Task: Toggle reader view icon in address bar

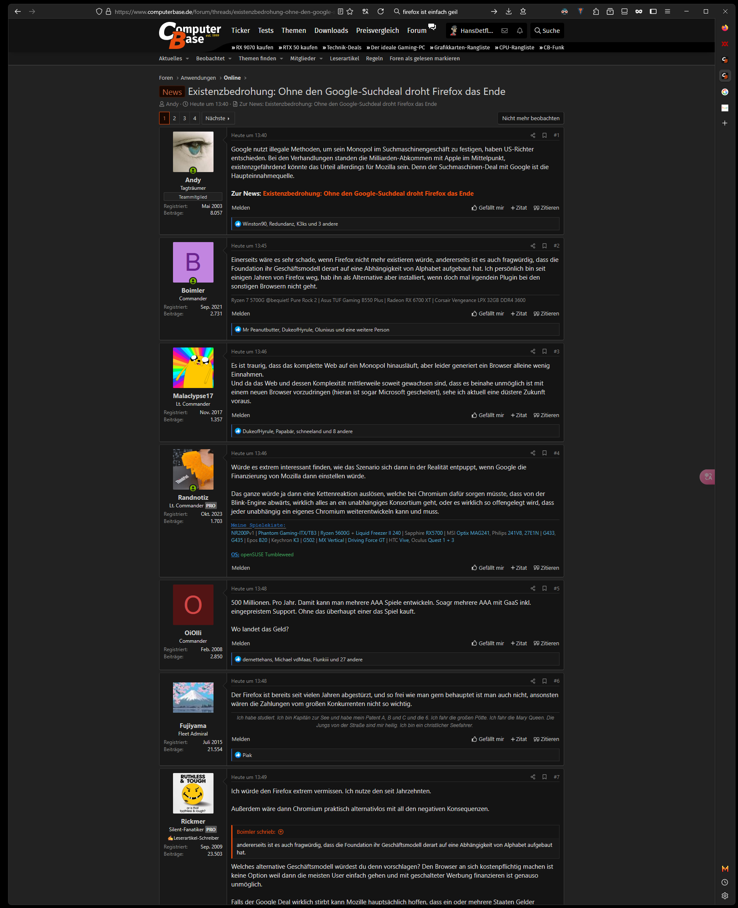Action: pos(340,11)
